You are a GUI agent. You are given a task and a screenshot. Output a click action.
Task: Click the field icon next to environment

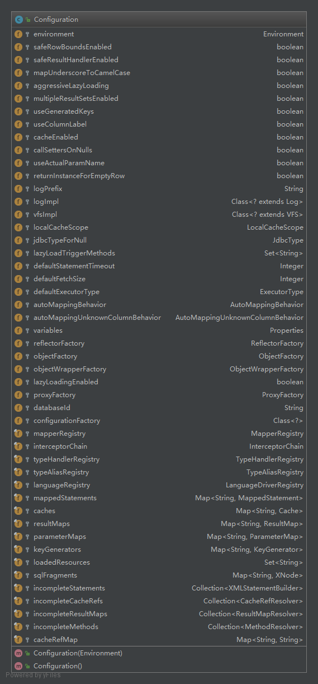coord(18,34)
